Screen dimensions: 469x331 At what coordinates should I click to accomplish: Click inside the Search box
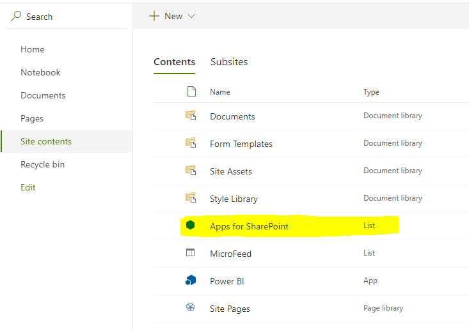click(70, 17)
